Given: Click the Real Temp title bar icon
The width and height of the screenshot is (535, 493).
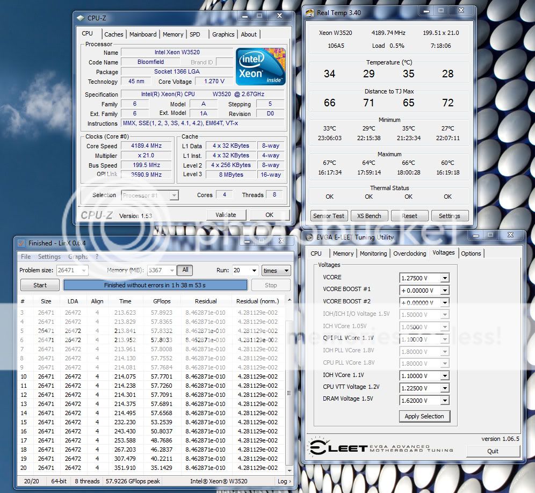Looking at the screenshot, I should tap(309, 13).
